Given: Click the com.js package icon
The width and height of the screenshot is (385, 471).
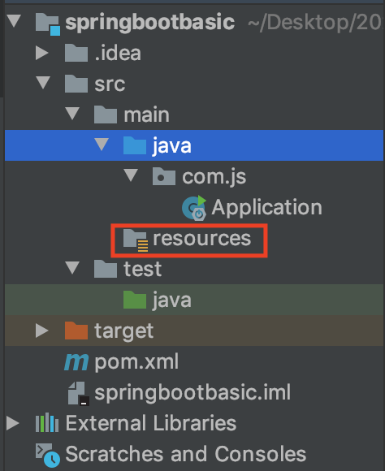Looking at the screenshot, I should (x=164, y=176).
